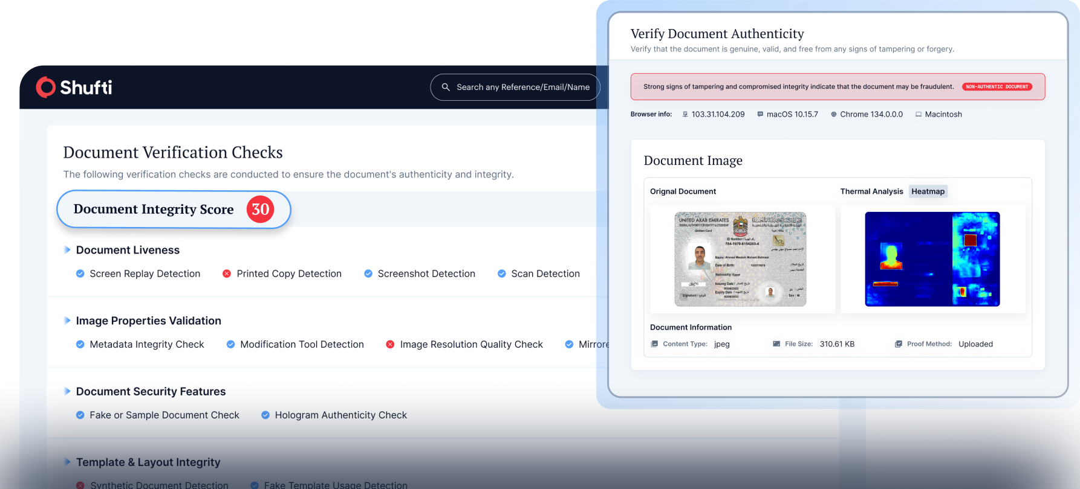Open the original UAE ID document thumbnail
This screenshot has height=489, width=1080.
740,259
